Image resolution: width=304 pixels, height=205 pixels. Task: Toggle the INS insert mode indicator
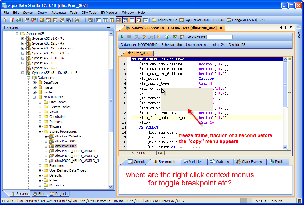click(x=160, y=153)
